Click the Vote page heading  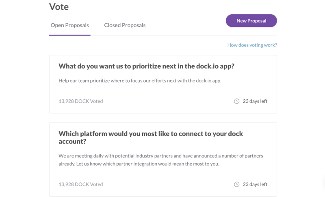[x=59, y=7]
